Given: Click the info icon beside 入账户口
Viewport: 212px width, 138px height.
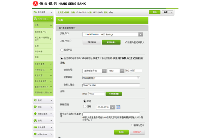Looking at the screenshot, I should click(70, 41).
